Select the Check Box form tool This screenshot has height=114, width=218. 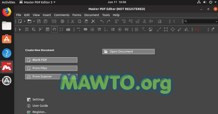pos(92,30)
